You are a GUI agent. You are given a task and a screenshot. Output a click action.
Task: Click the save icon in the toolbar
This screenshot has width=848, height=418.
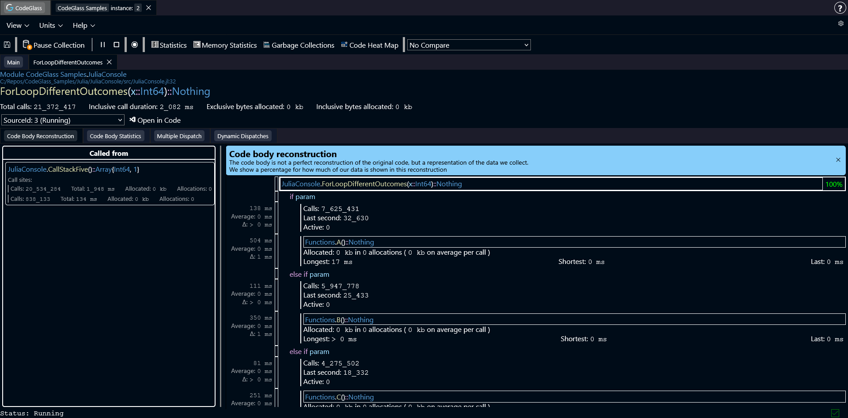(x=7, y=45)
